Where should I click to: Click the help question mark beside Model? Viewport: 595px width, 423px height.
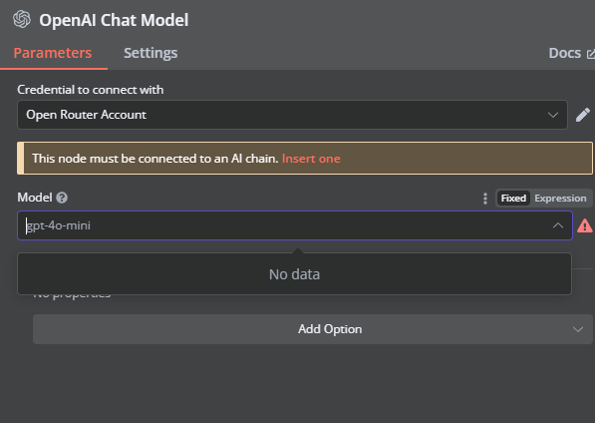62,198
